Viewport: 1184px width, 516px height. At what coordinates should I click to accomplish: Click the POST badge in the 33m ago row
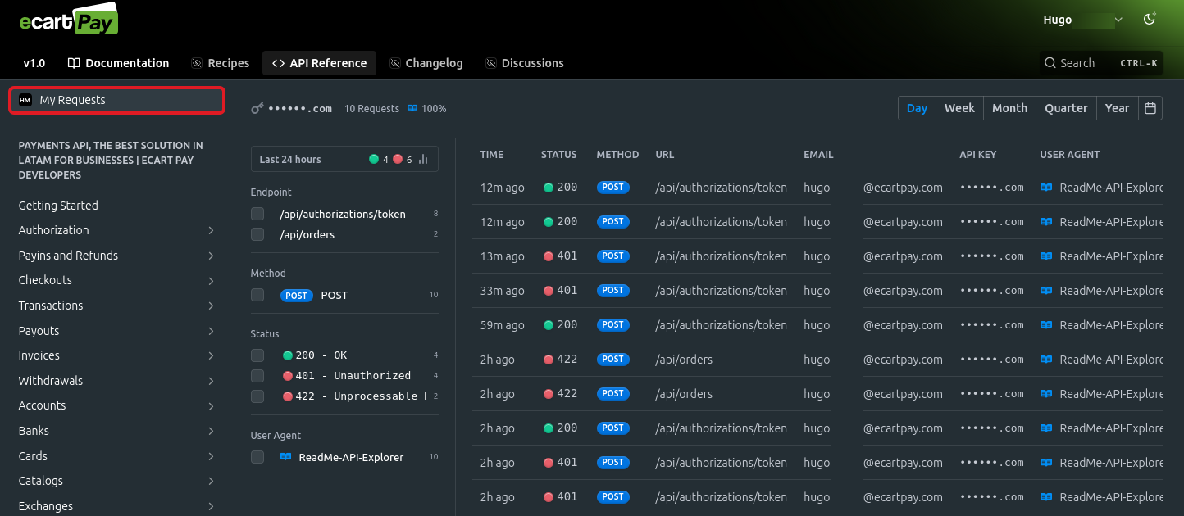(x=612, y=291)
